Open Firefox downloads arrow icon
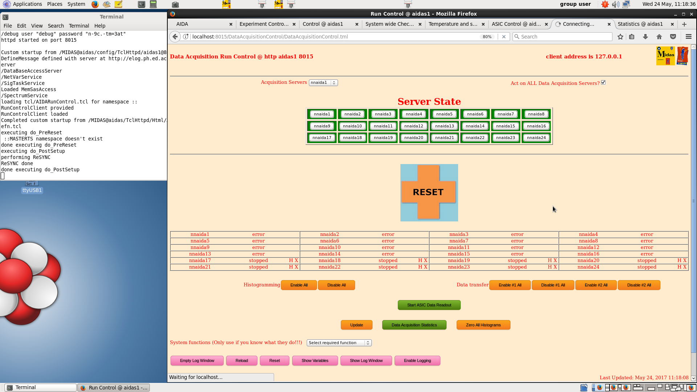The height and width of the screenshot is (392, 697). tap(645, 37)
